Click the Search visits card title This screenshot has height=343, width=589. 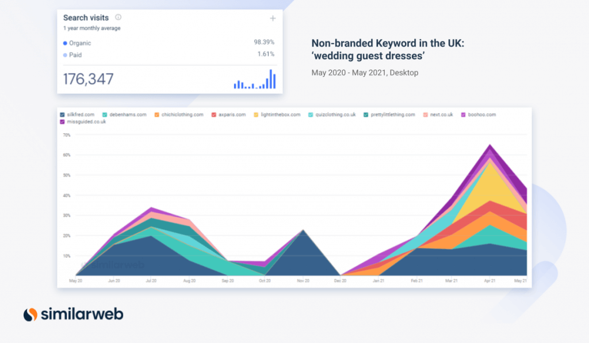(x=86, y=18)
